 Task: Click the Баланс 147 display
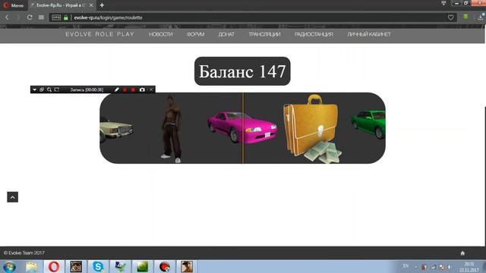click(x=242, y=71)
